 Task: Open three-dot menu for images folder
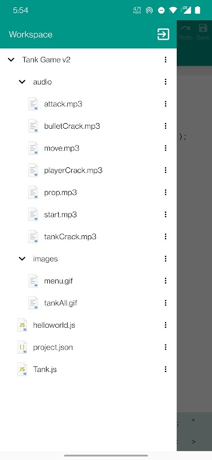[165, 259]
